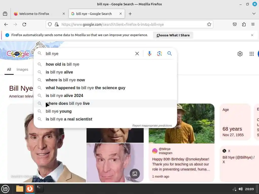The height and width of the screenshot is (194, 259).
Task: Submit search with blue magnifier icon
Action: pyautogui.click(x=169, y=54)
